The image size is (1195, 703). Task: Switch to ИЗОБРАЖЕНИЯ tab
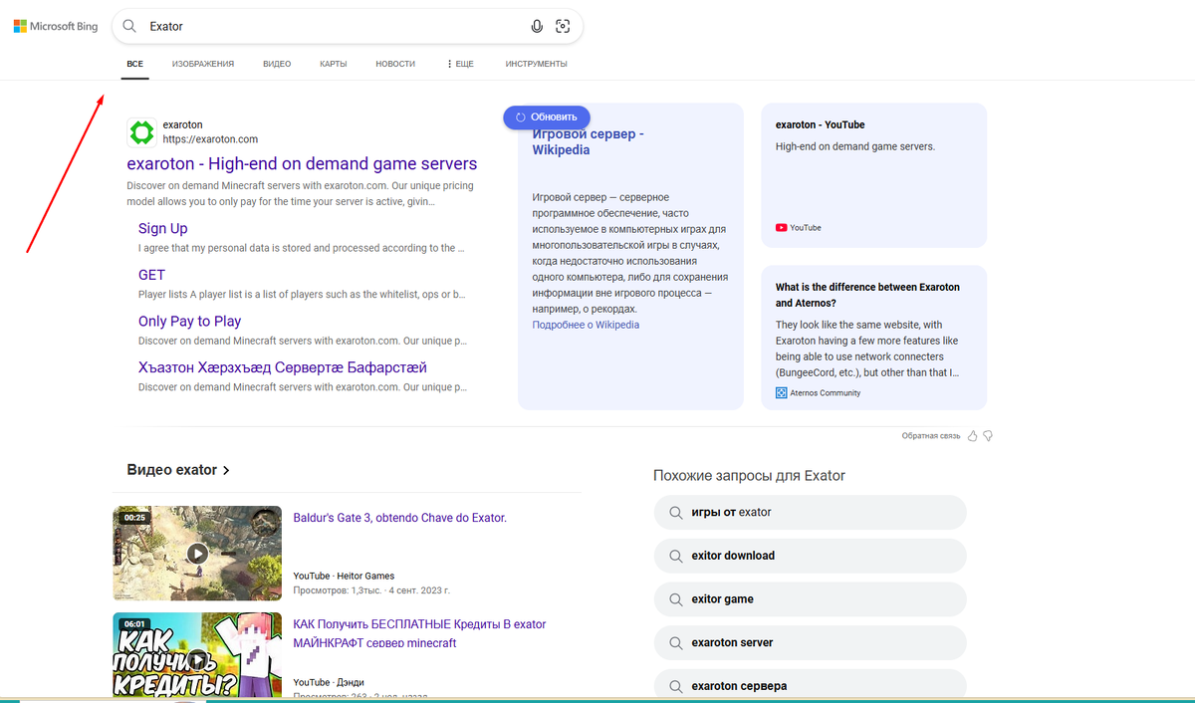203,64
